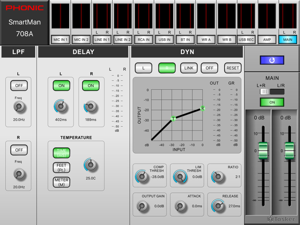Select the green T threshold point on graph
Image resolution: width=300 pixels, height=225 pixels.
[x=173, y=118]
